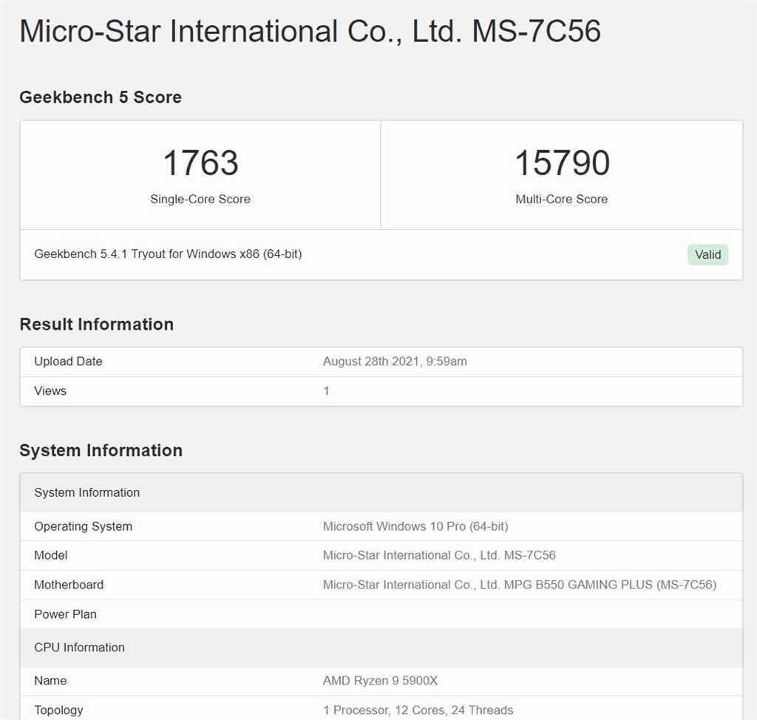757x720 pixels.
Task: Click the Result Information heading
Action: tap(96, 325)
